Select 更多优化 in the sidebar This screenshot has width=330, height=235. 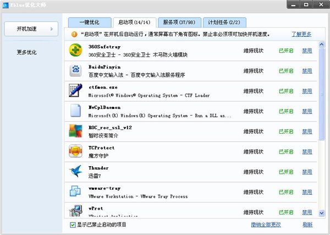pyautogui.click(x=27, y=52)
